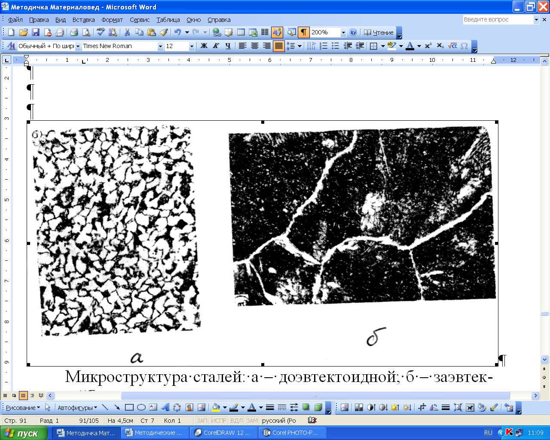Expand the line spacing dropdown arrow
The height and width of the screenshot is (440, 550).
[x=299, y=46]
